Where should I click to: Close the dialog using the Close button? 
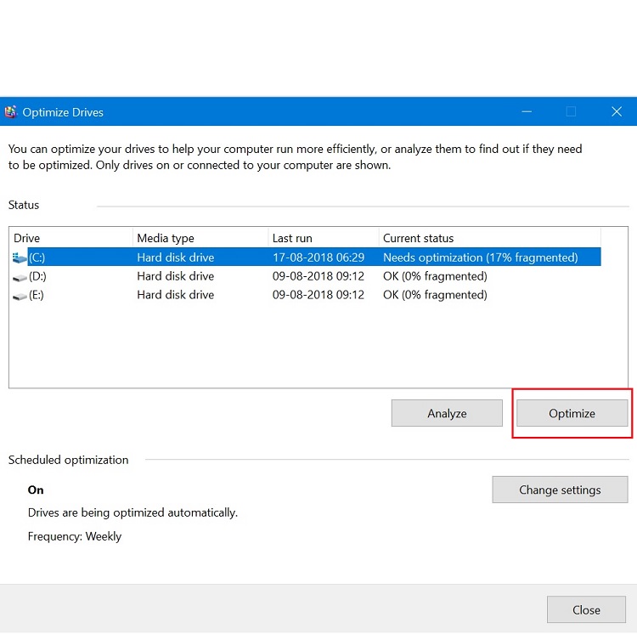[x=586, y=609]
